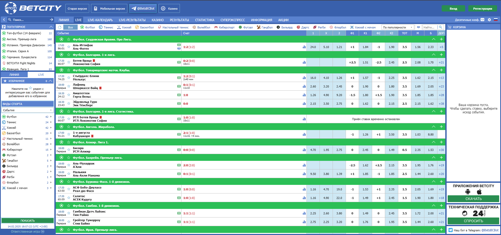Favorite the Саудовская Аравия Про Лига header star
Viewport: 501px width, 235px height.
click(69, 39)
